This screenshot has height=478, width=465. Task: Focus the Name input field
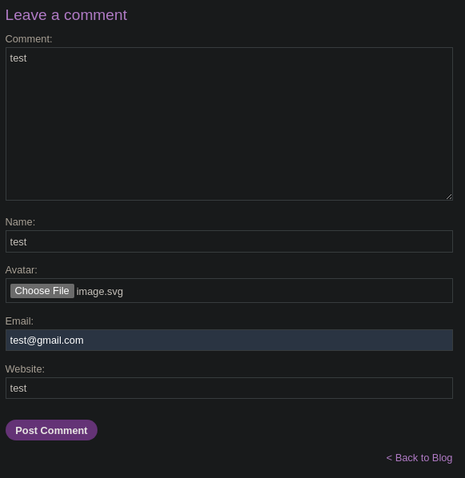[x=229, y=241]
